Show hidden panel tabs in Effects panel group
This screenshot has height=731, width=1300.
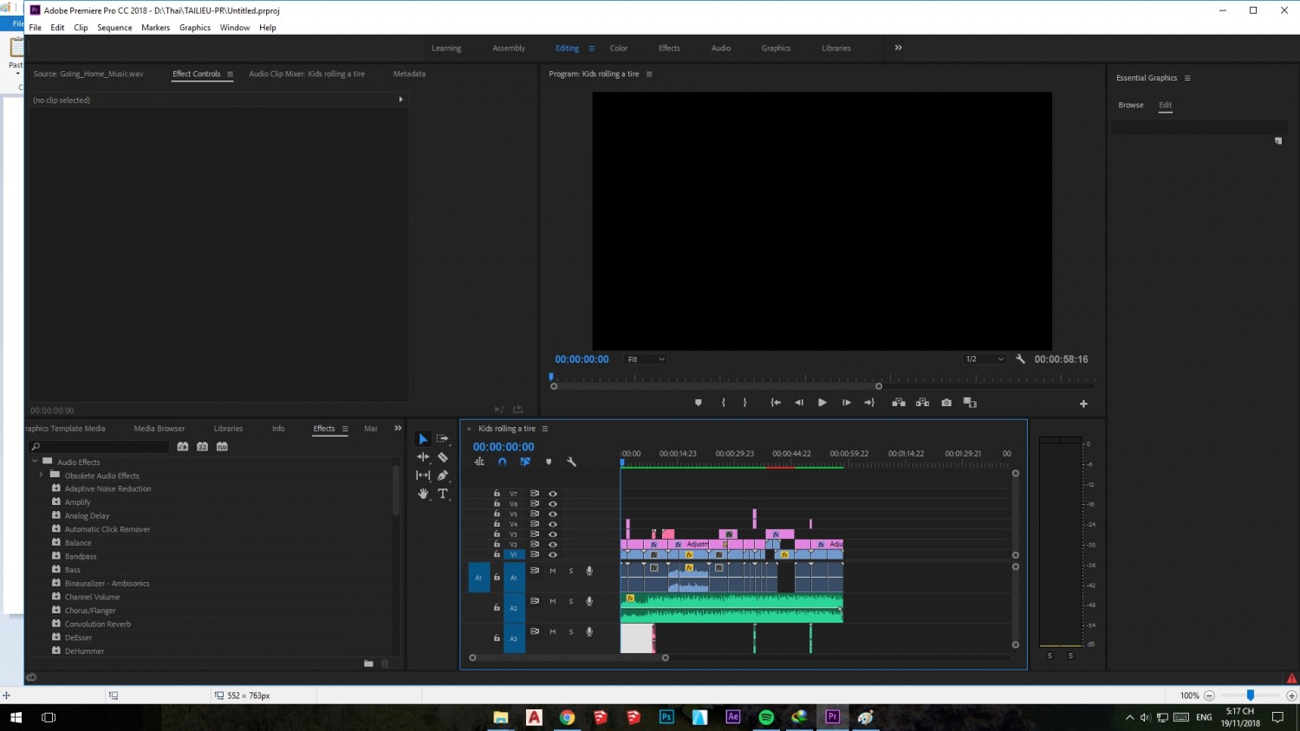[398, 428]
